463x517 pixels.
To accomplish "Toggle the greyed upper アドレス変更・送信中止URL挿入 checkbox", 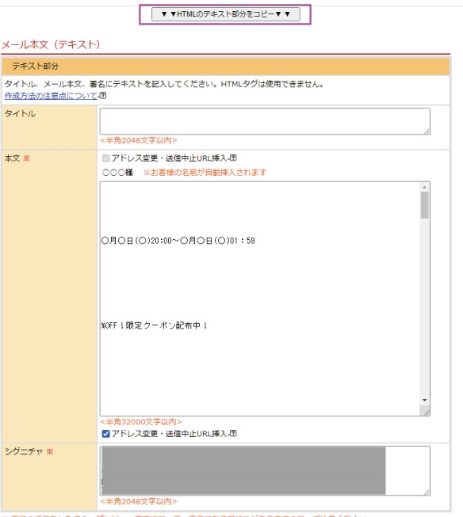I will (105, 158).
